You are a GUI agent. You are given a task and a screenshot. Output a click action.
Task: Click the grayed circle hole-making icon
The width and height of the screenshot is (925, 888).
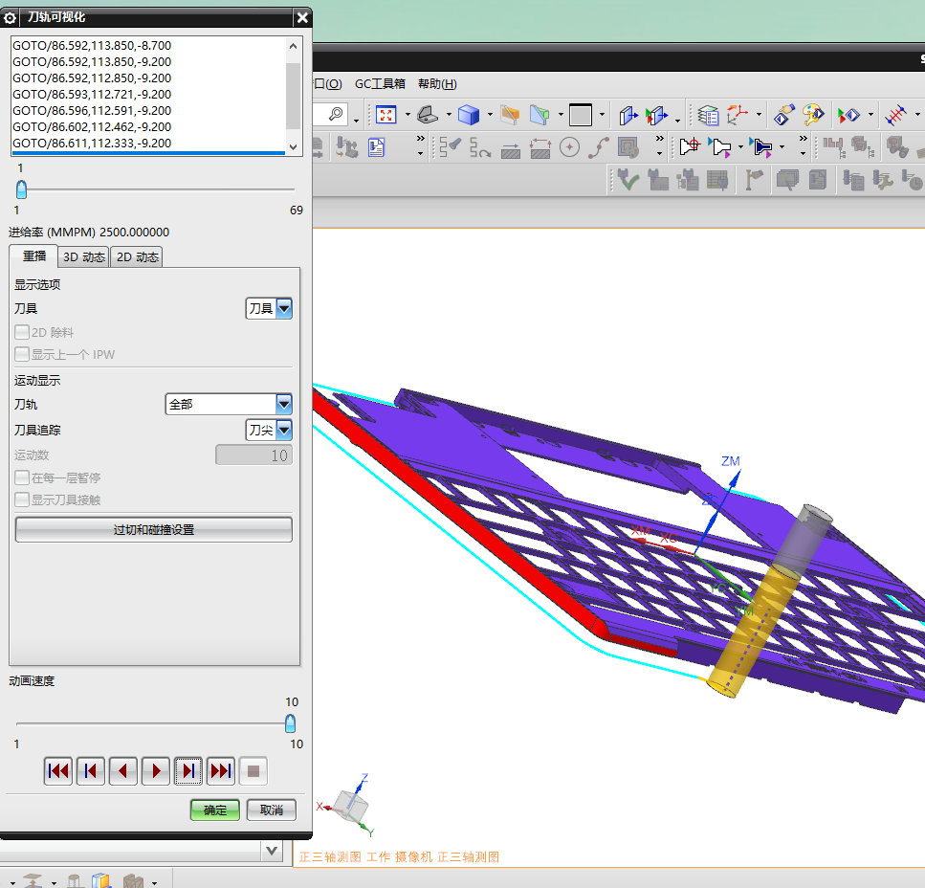point(569,147)
